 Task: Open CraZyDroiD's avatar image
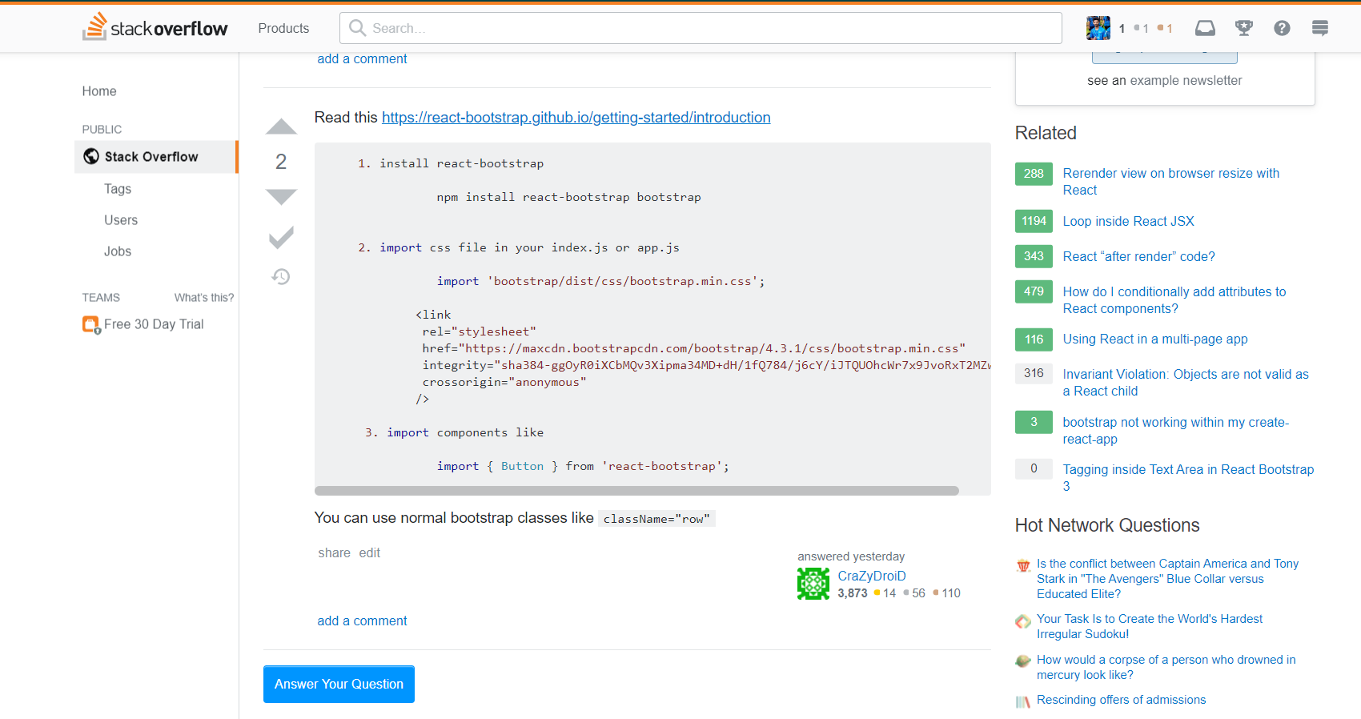pyautogui.click(x=813, y=584)
